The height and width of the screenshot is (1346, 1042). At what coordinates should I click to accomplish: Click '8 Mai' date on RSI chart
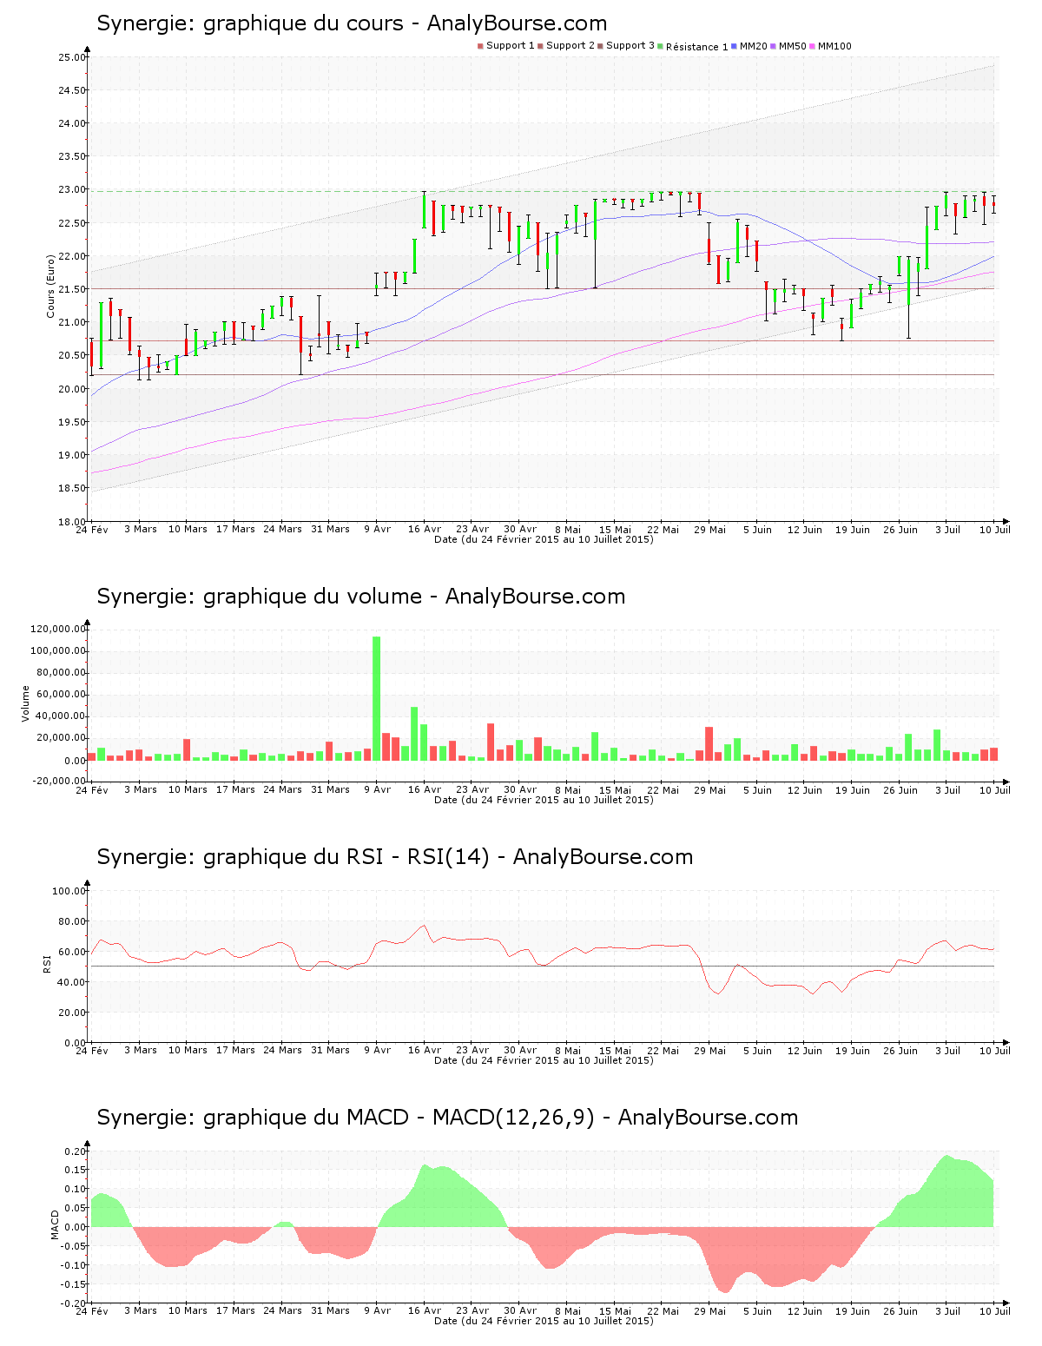[567, 1050]
